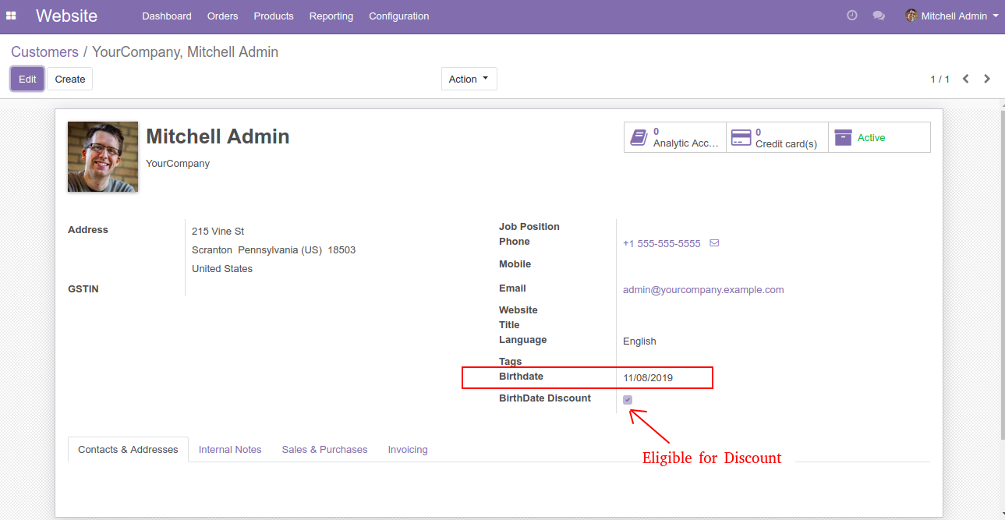Click the YourCompany text under name
The image size is (1005, 520).
(x=178, y=164)
